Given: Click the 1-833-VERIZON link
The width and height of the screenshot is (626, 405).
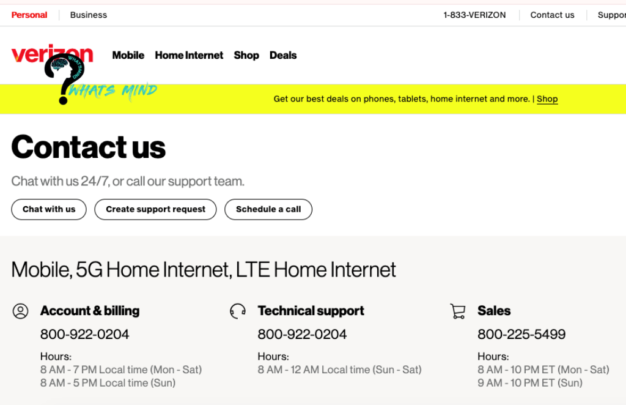Looking at the screenshot, I should 474,15.
